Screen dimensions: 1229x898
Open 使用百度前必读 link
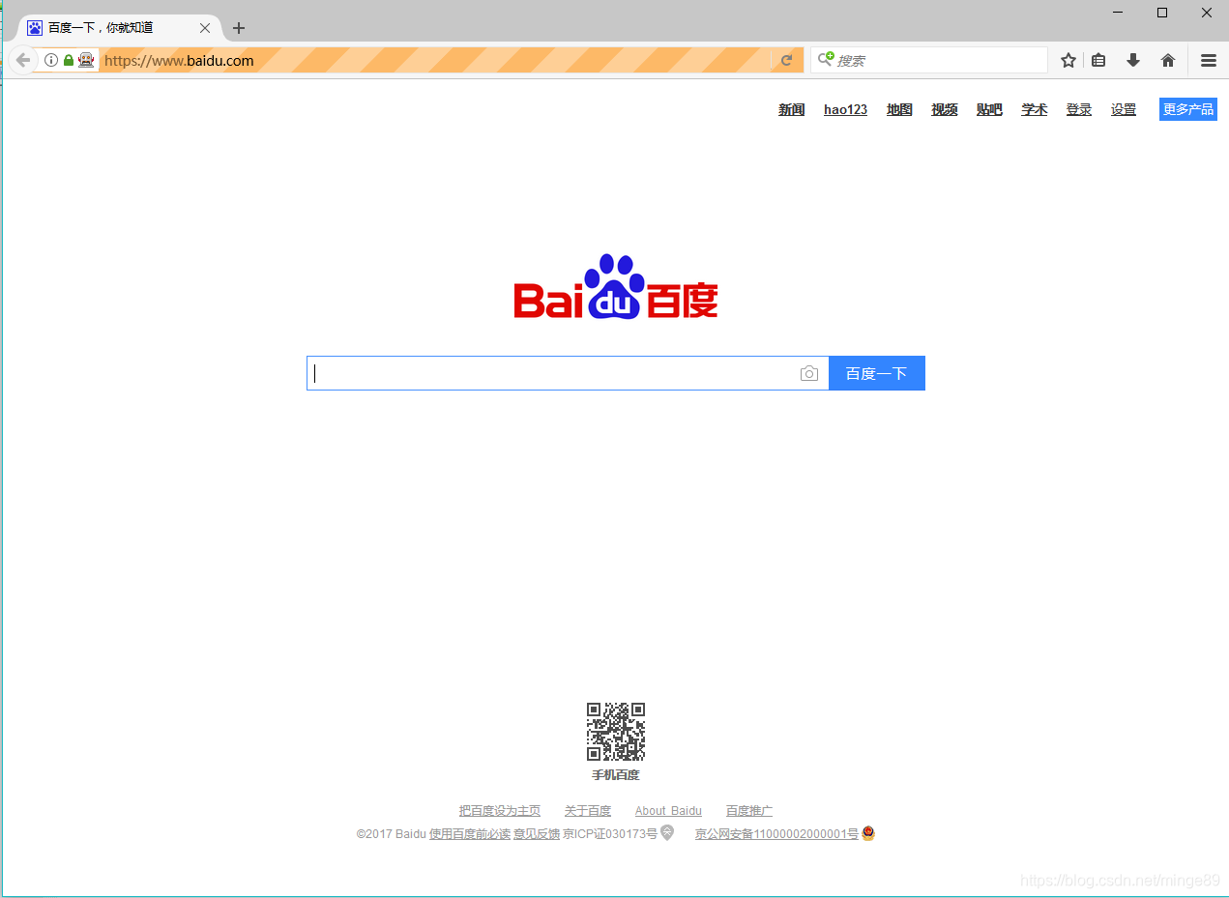pyautogui.click(x=470, y=834)
